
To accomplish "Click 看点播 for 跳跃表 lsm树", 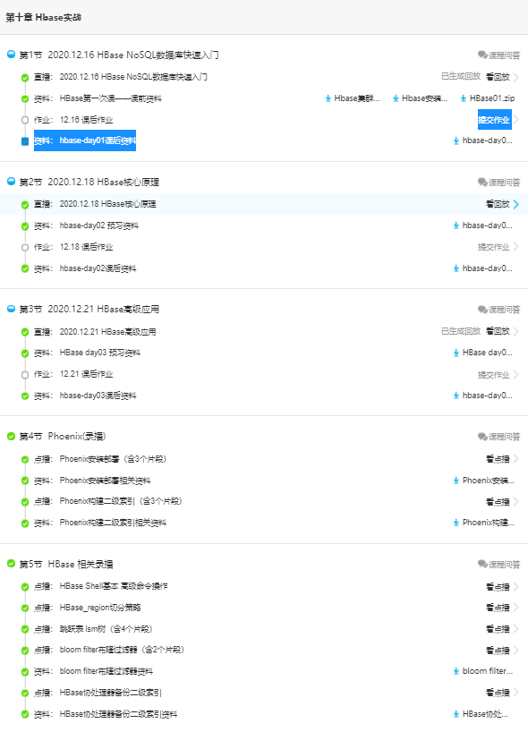I will click(x=498, y=629).
